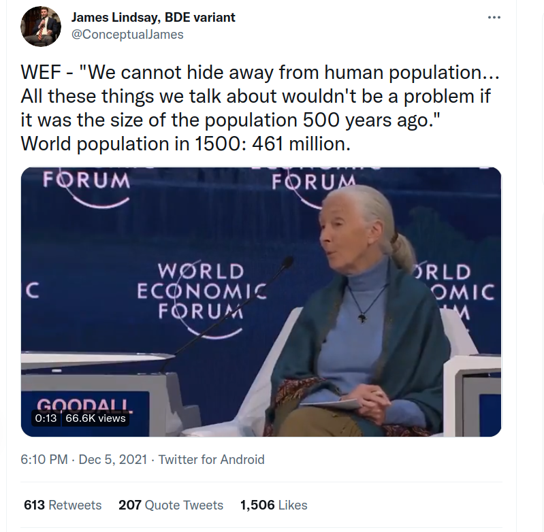Click James Lindsay's profile avatar
The height and width of the screenshot is (532, 544).
(41, 27)
